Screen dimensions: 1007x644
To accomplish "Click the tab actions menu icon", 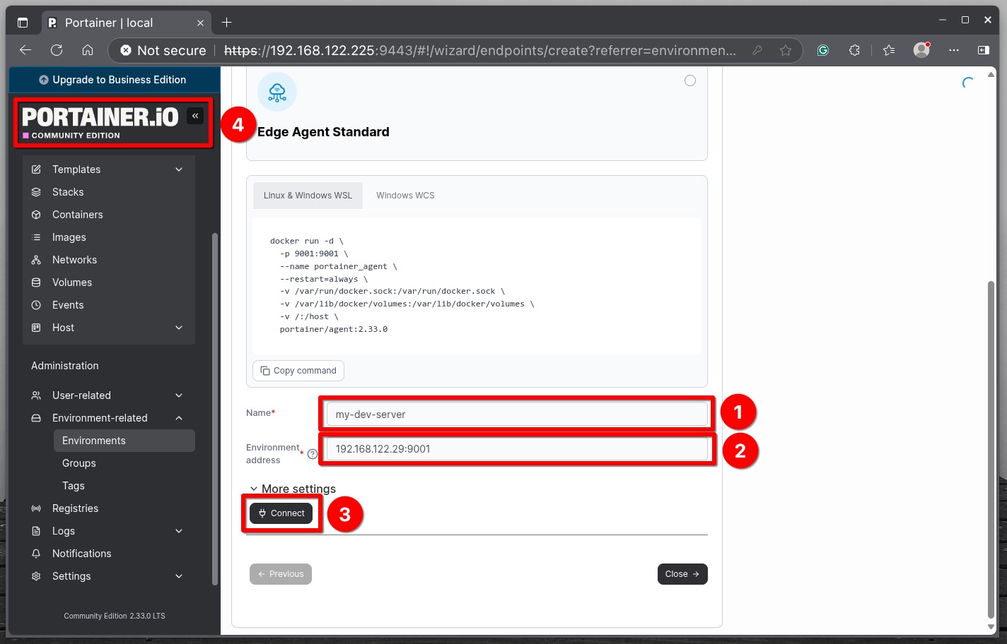I will point(23,23).
